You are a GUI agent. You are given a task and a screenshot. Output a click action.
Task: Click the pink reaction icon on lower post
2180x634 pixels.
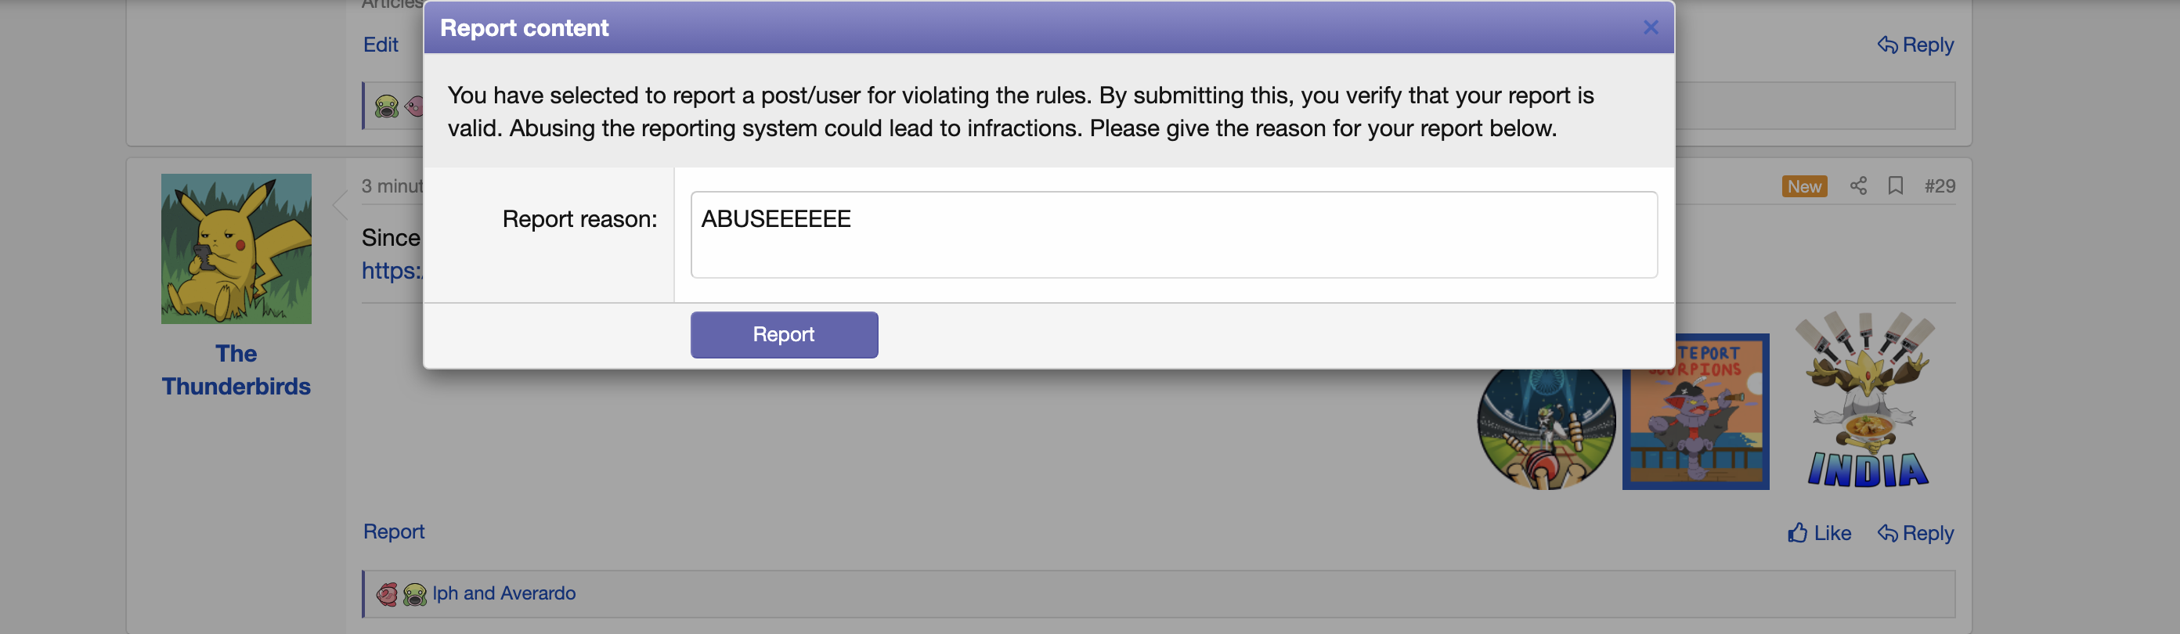(x=387, y=594)
